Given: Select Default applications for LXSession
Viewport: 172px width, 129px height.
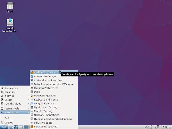Looking at the screenshot, I should (54, 84).
